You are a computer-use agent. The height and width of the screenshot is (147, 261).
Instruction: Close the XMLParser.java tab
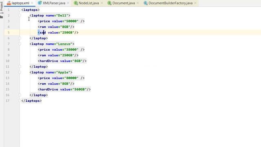[68, 3]
